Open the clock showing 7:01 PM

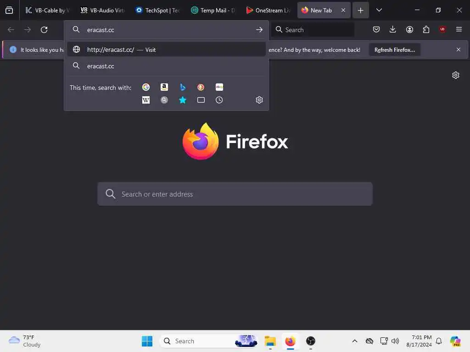[x=419, y=341]
